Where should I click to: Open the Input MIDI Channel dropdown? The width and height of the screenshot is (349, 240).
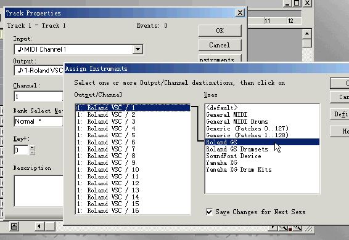pyautogui.click(x=138, y=49)
